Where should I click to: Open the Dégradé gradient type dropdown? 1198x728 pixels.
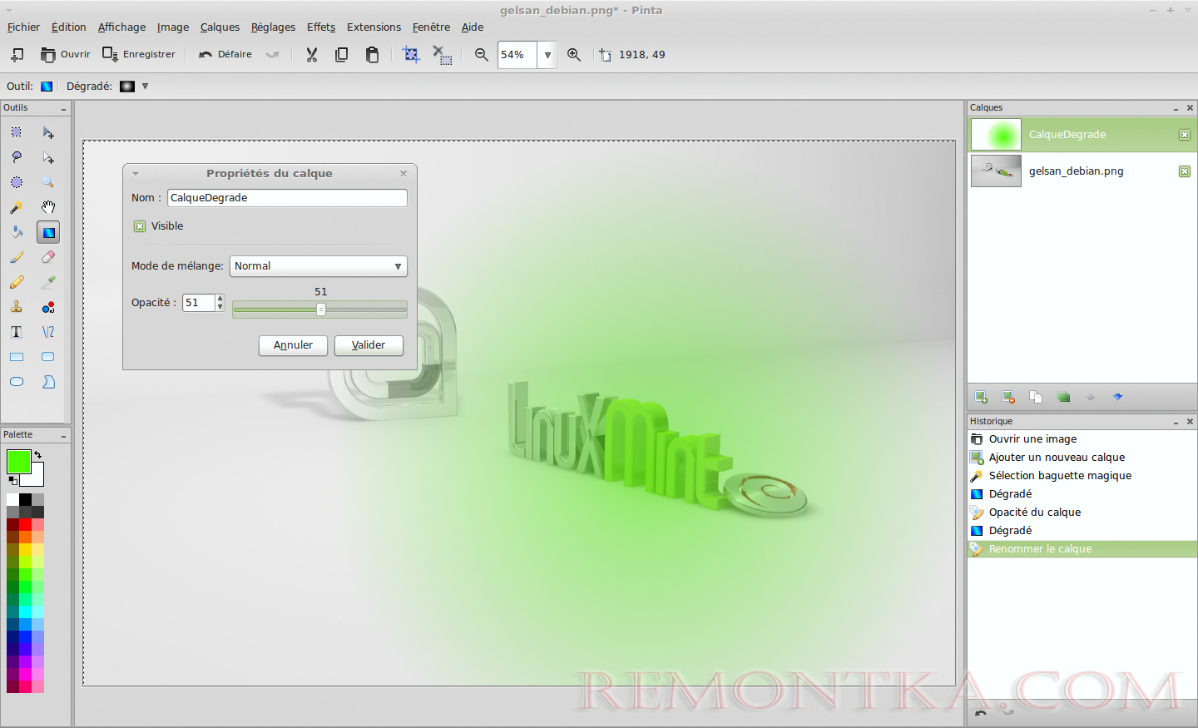click(145, 86)
